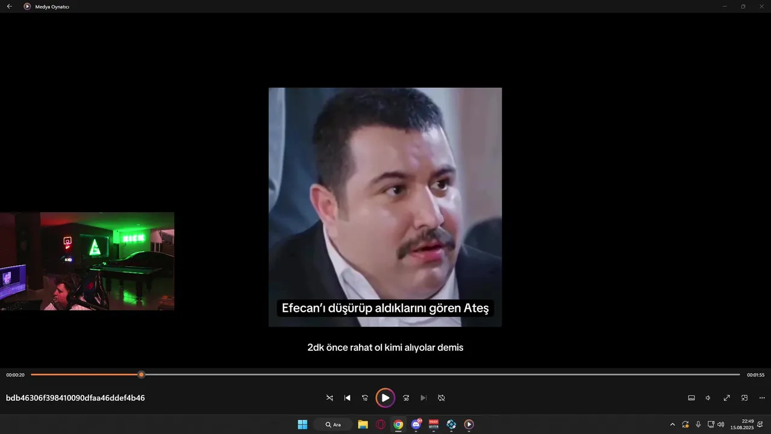Screen dimensions: 771x434
Task: Close the Media Player window
Action: [x=762, y=6]
